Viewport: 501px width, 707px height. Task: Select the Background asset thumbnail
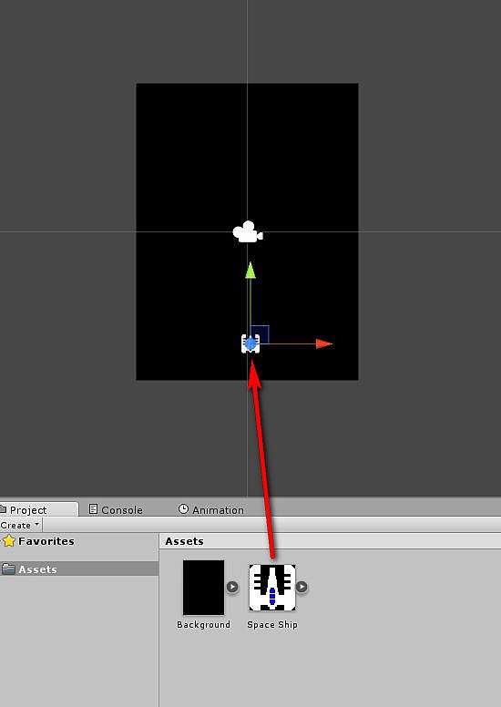coord(203,588)
